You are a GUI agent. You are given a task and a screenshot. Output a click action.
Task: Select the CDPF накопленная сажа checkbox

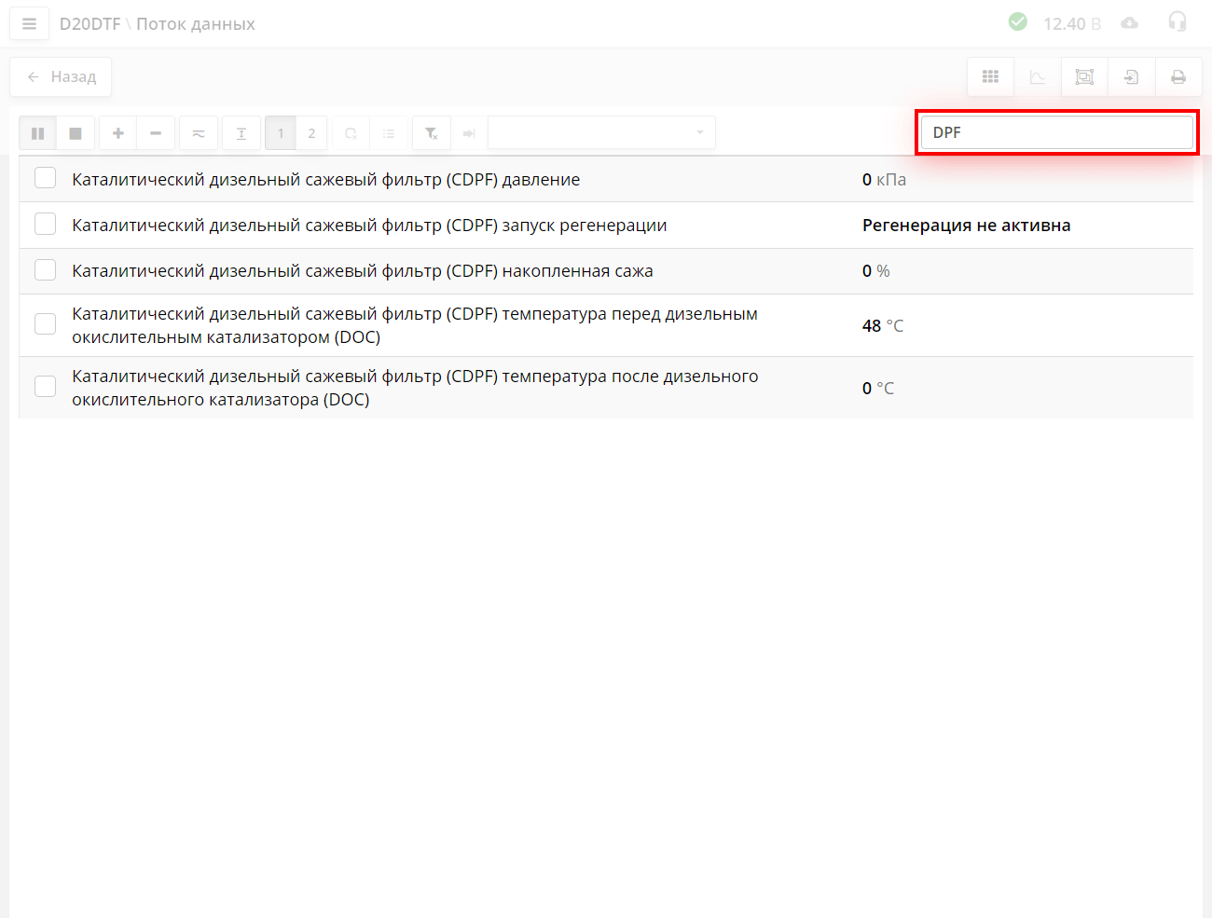pos(45,270)
